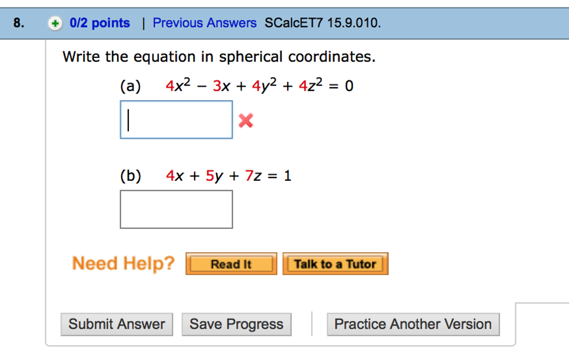The height and width of the screenshot is (355, 569).
Task: Toggle focus into part (b) answer box
Action: (x=176, y=209)
